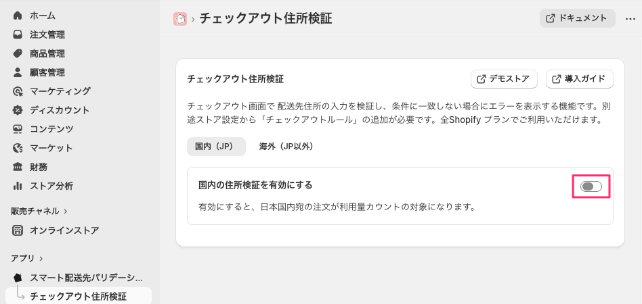Click the 顧客管理 person icon
The image size is (642, 304).
18,72
